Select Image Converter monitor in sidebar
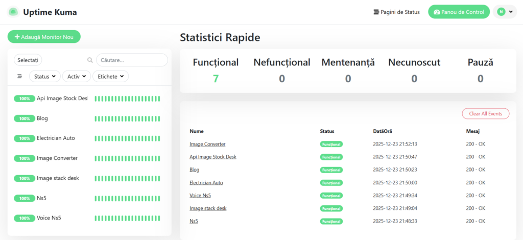This screenshot has height=240, width=523. (89, 158)
